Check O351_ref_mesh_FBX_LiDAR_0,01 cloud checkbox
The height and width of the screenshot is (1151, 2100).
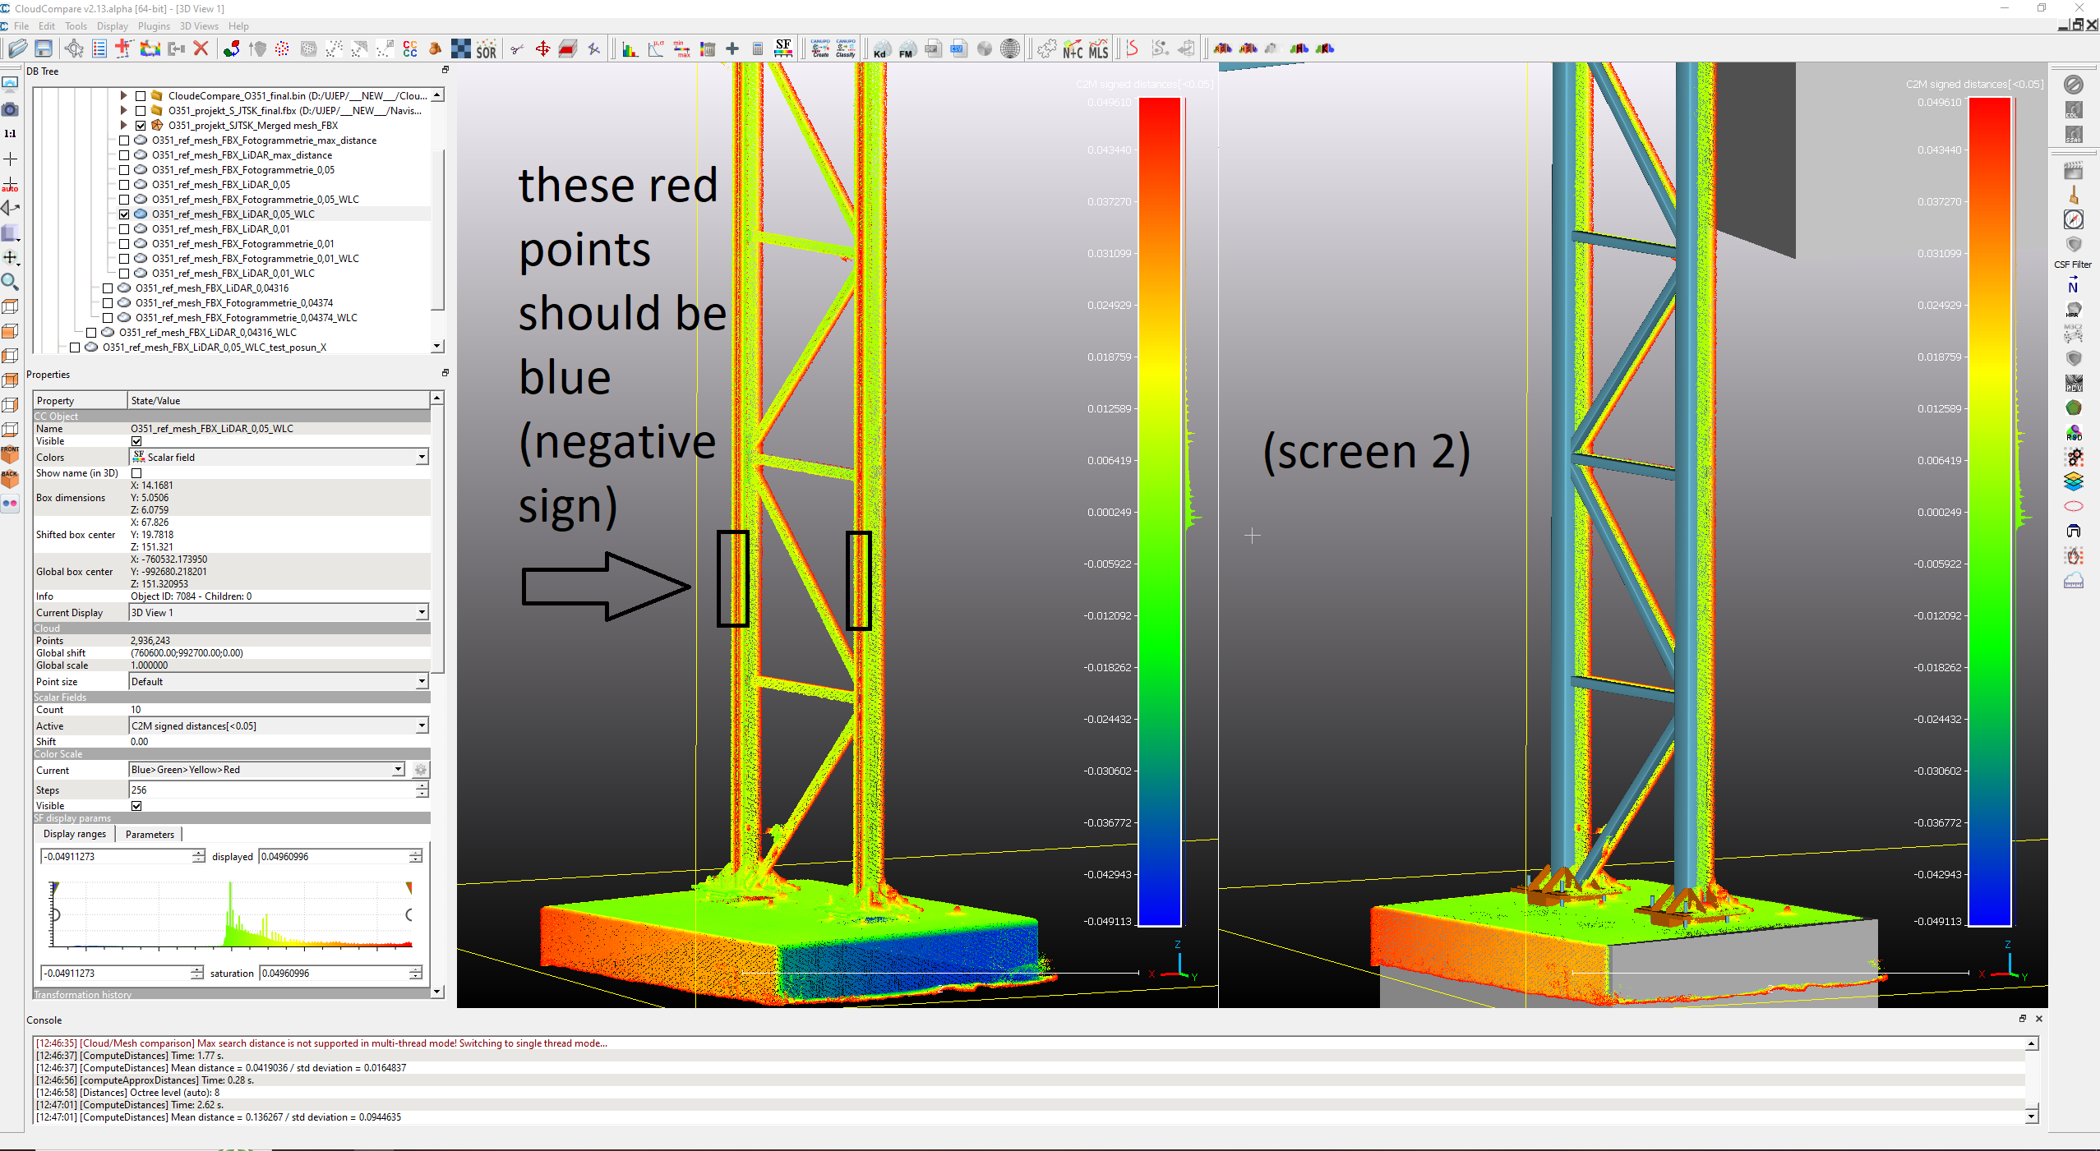point(124,229)
